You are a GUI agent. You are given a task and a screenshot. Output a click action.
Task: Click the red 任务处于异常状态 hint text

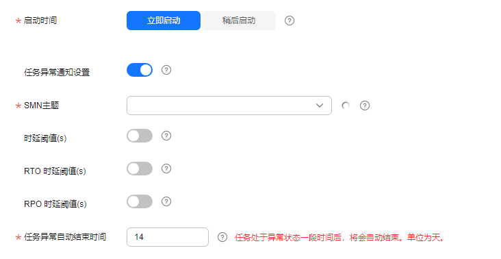coord(340,238)
